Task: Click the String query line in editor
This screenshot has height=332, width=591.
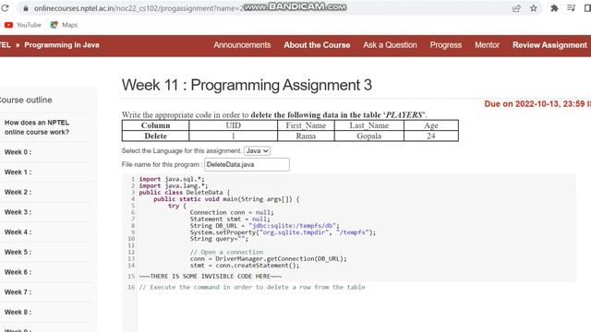Action: [219, 239]
